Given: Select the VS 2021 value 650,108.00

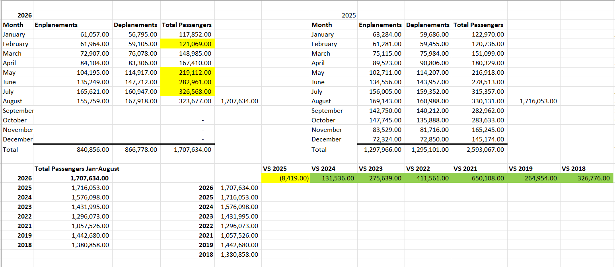Looking at the screenshot, I should click(x=480, y=178).
